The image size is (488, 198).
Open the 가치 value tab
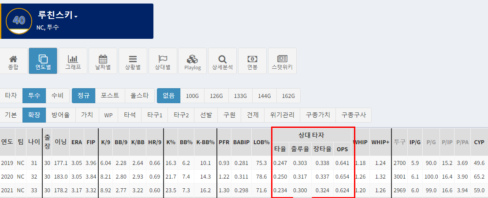pos(87,115)
